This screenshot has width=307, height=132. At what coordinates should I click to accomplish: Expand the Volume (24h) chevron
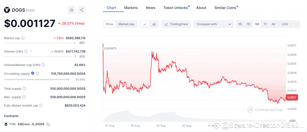tap(31, 51)
